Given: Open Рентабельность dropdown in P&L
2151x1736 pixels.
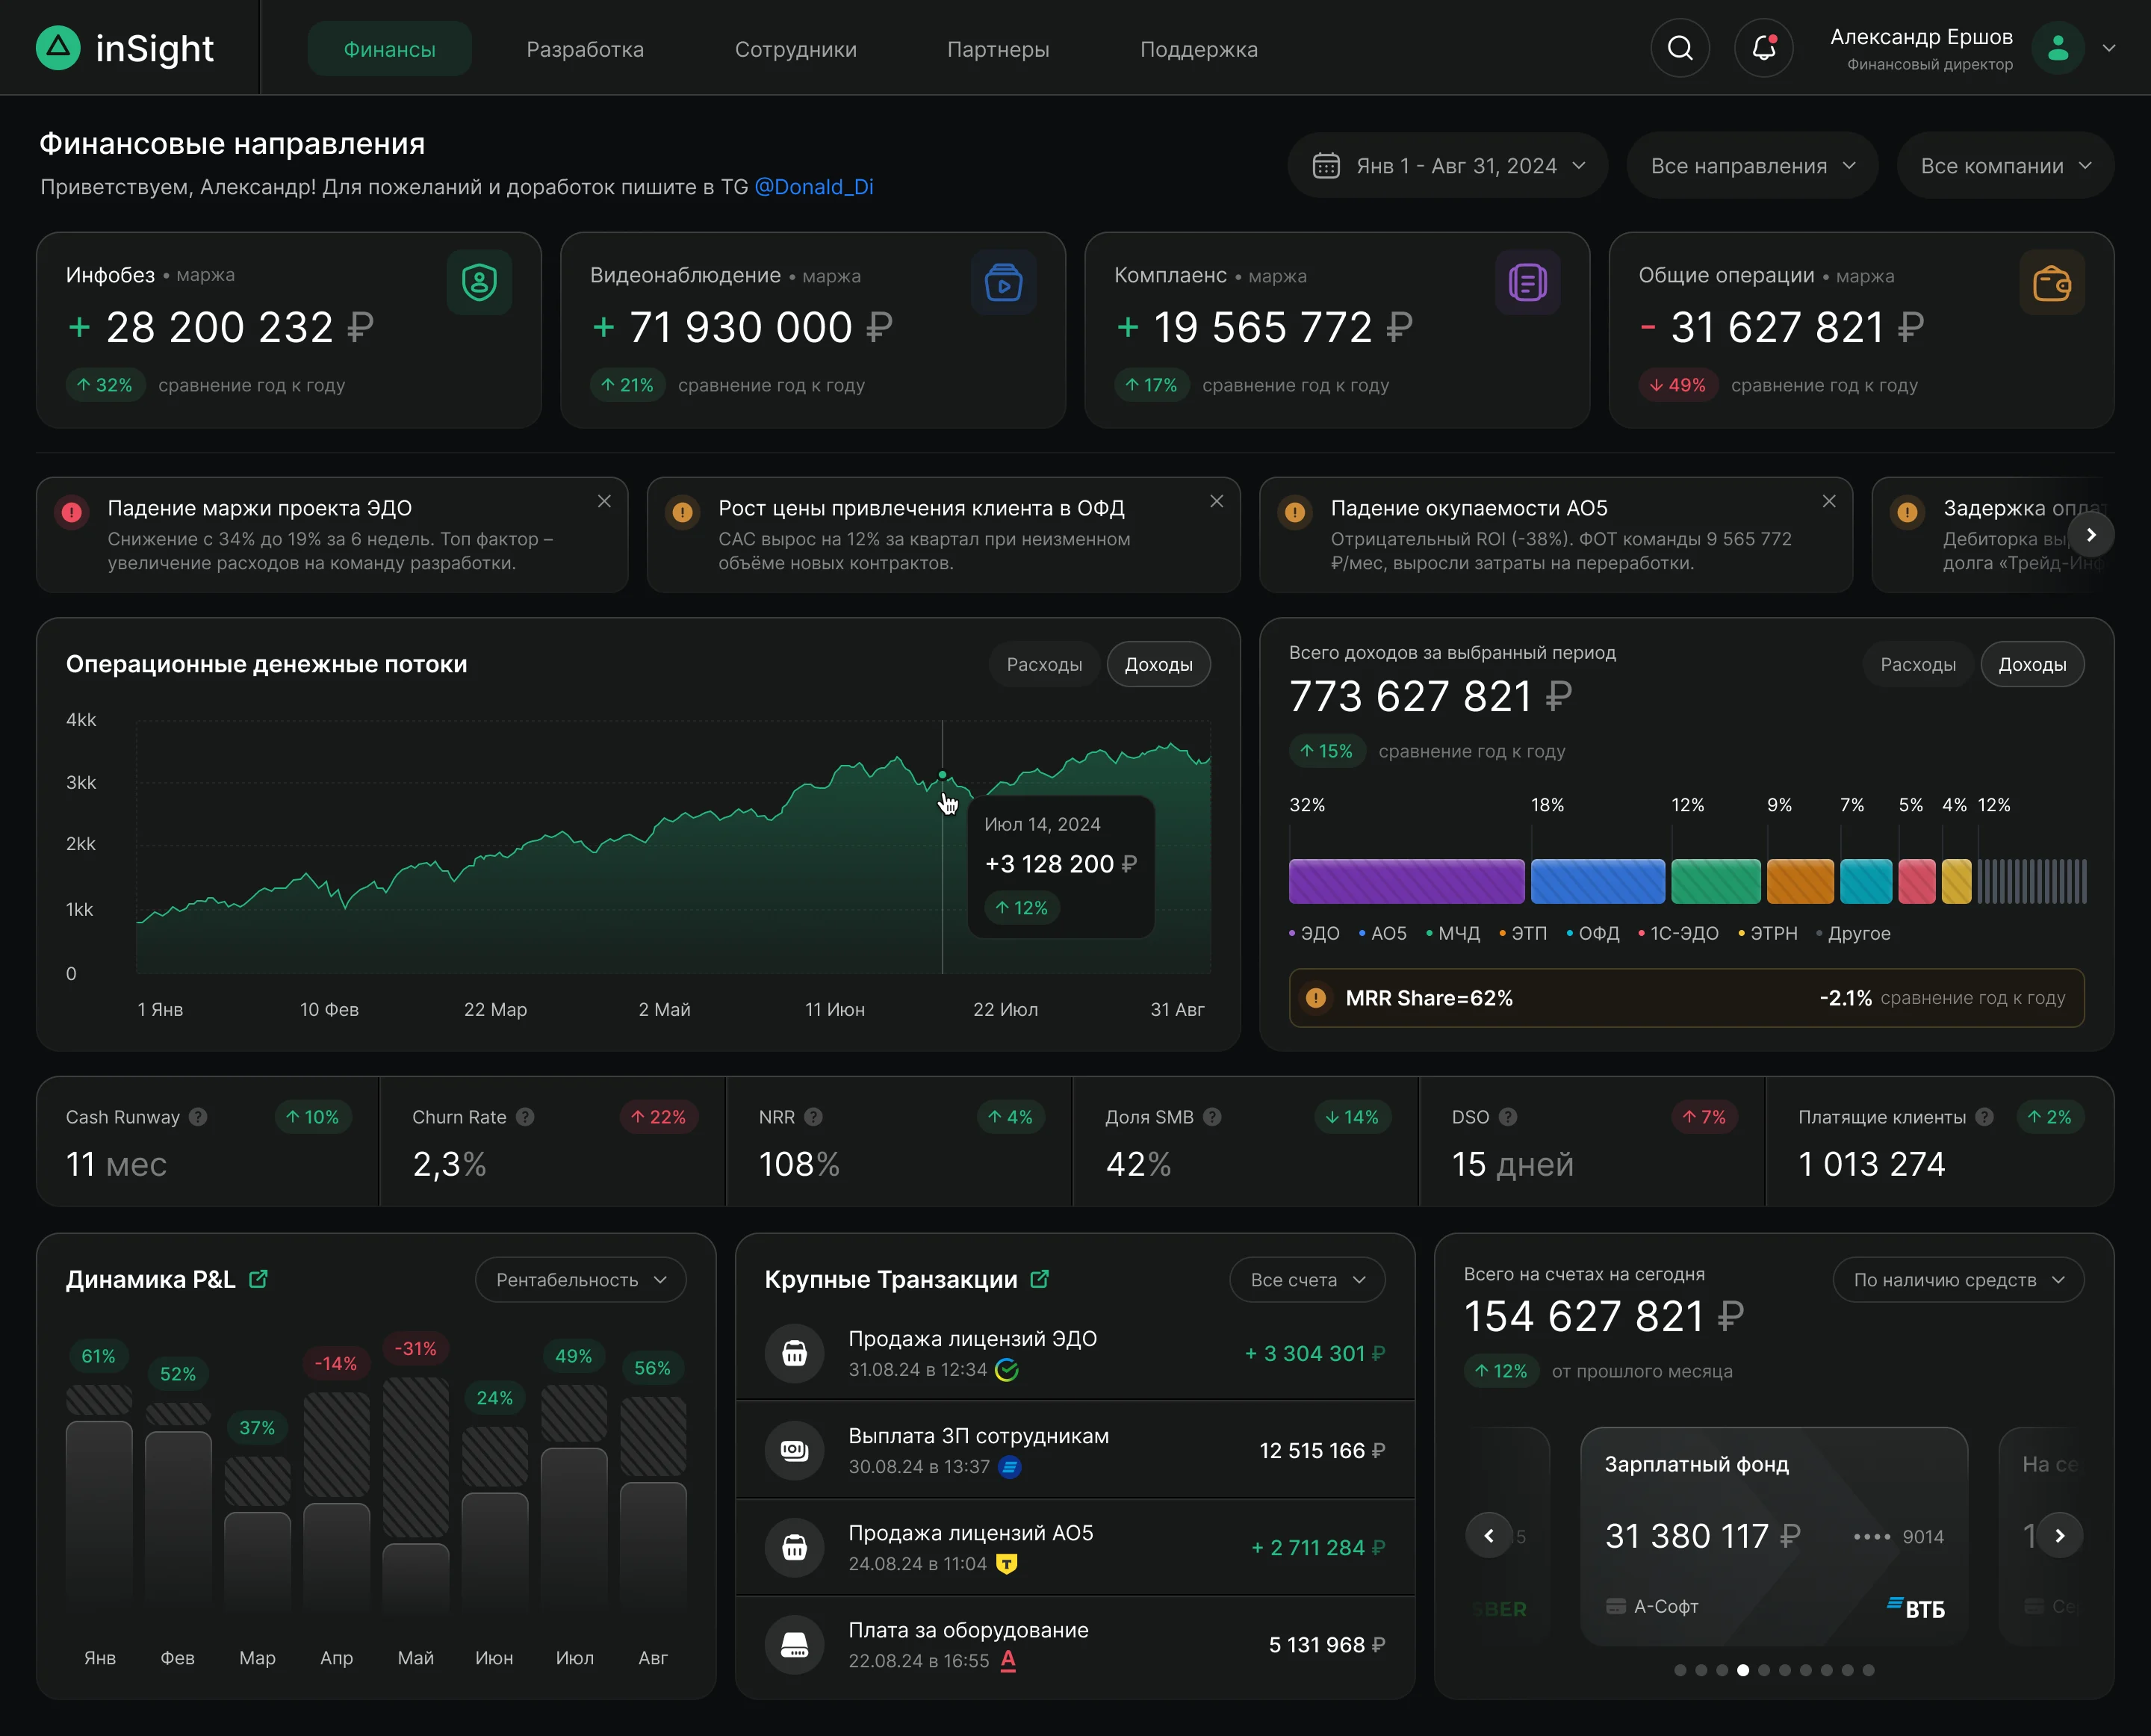Looking at the screenshot, I should coord(580,1280).
